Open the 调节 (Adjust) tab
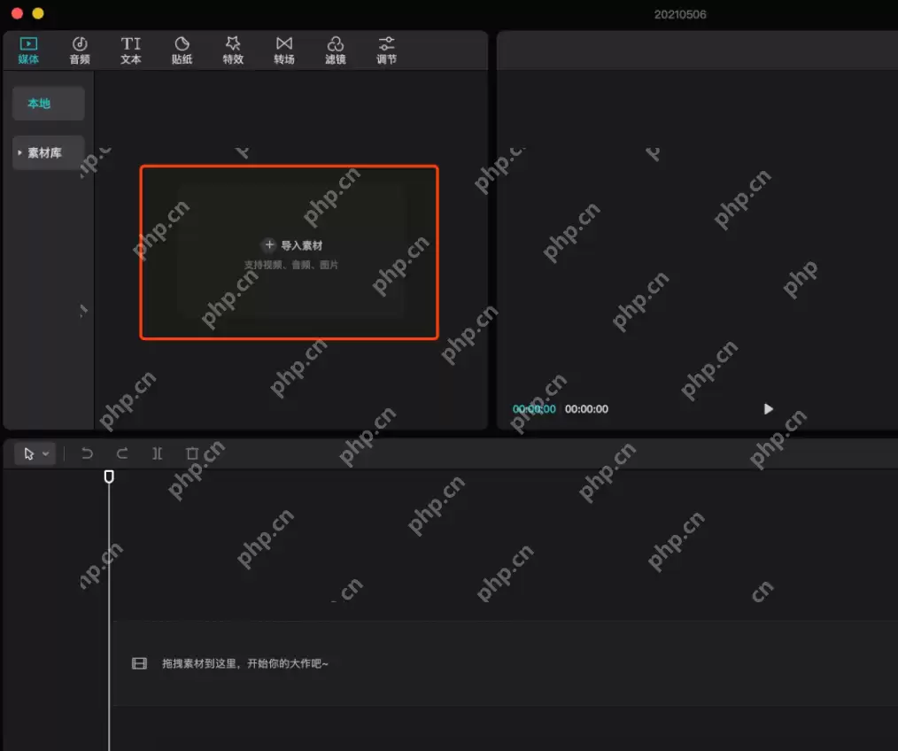The width and height of the screenshot is (898, 751). click(x=386, y=50)
